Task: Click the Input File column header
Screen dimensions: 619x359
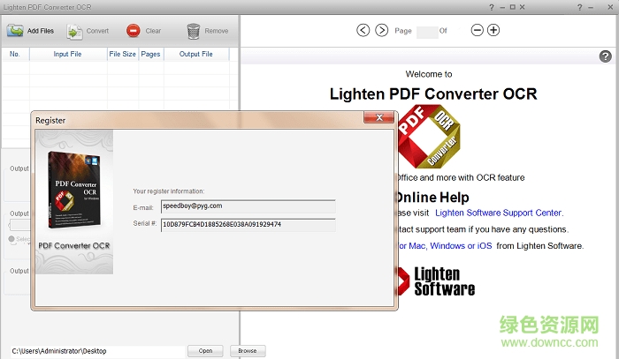Action: pos(68,55)
